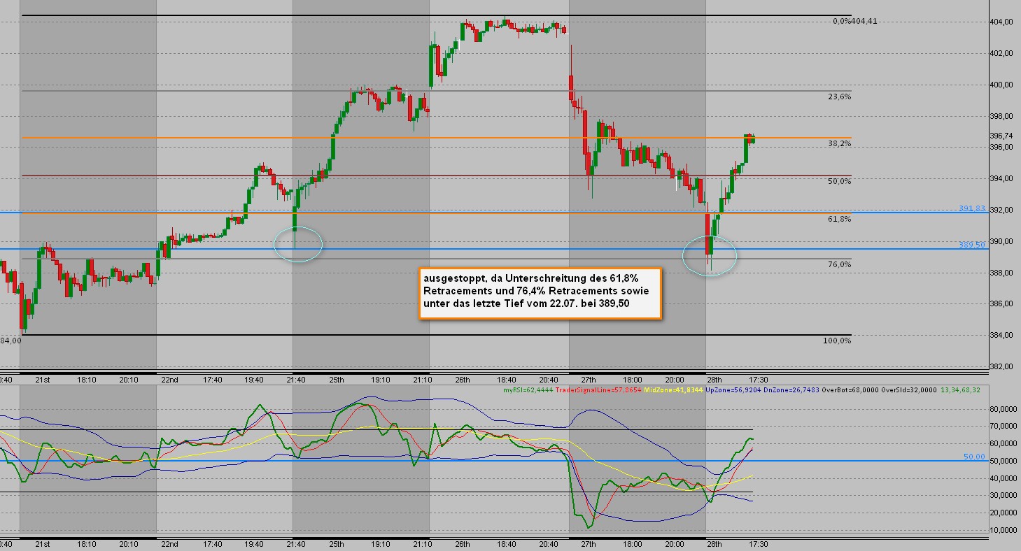
Task: Select the blue 50,00 RSI midline label
Action: (974, 457)
